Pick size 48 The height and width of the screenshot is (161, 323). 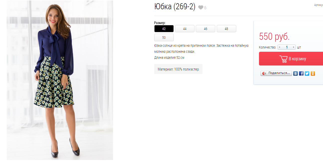click(x=226, y=29)
